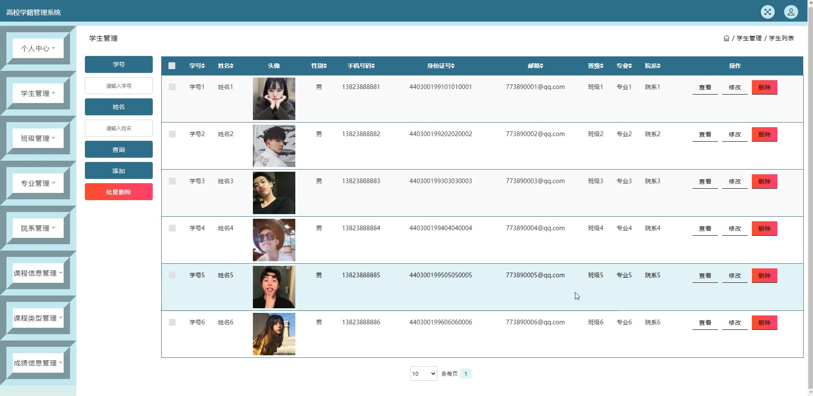Open the rows-per-page dropdown showing 10
Viewport: 813px width, 396px height.
pyautogui.click(x=423, y=374)
